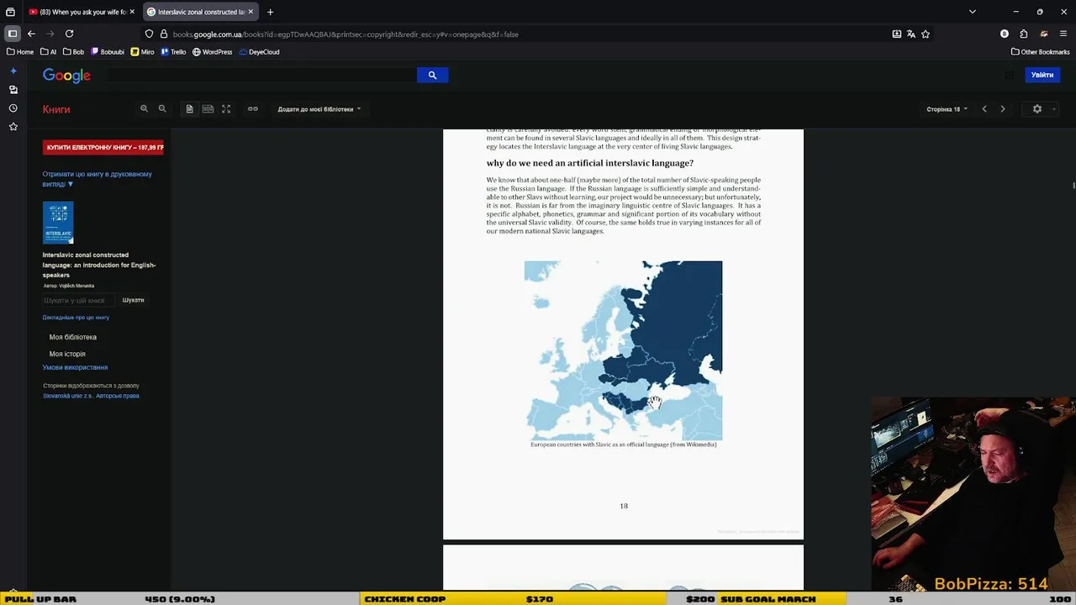The height and width of the screenshot is (605, 1076).
Task: Select the 'Interslavic zonal constructed' tab
Action: tap(200, 12)
